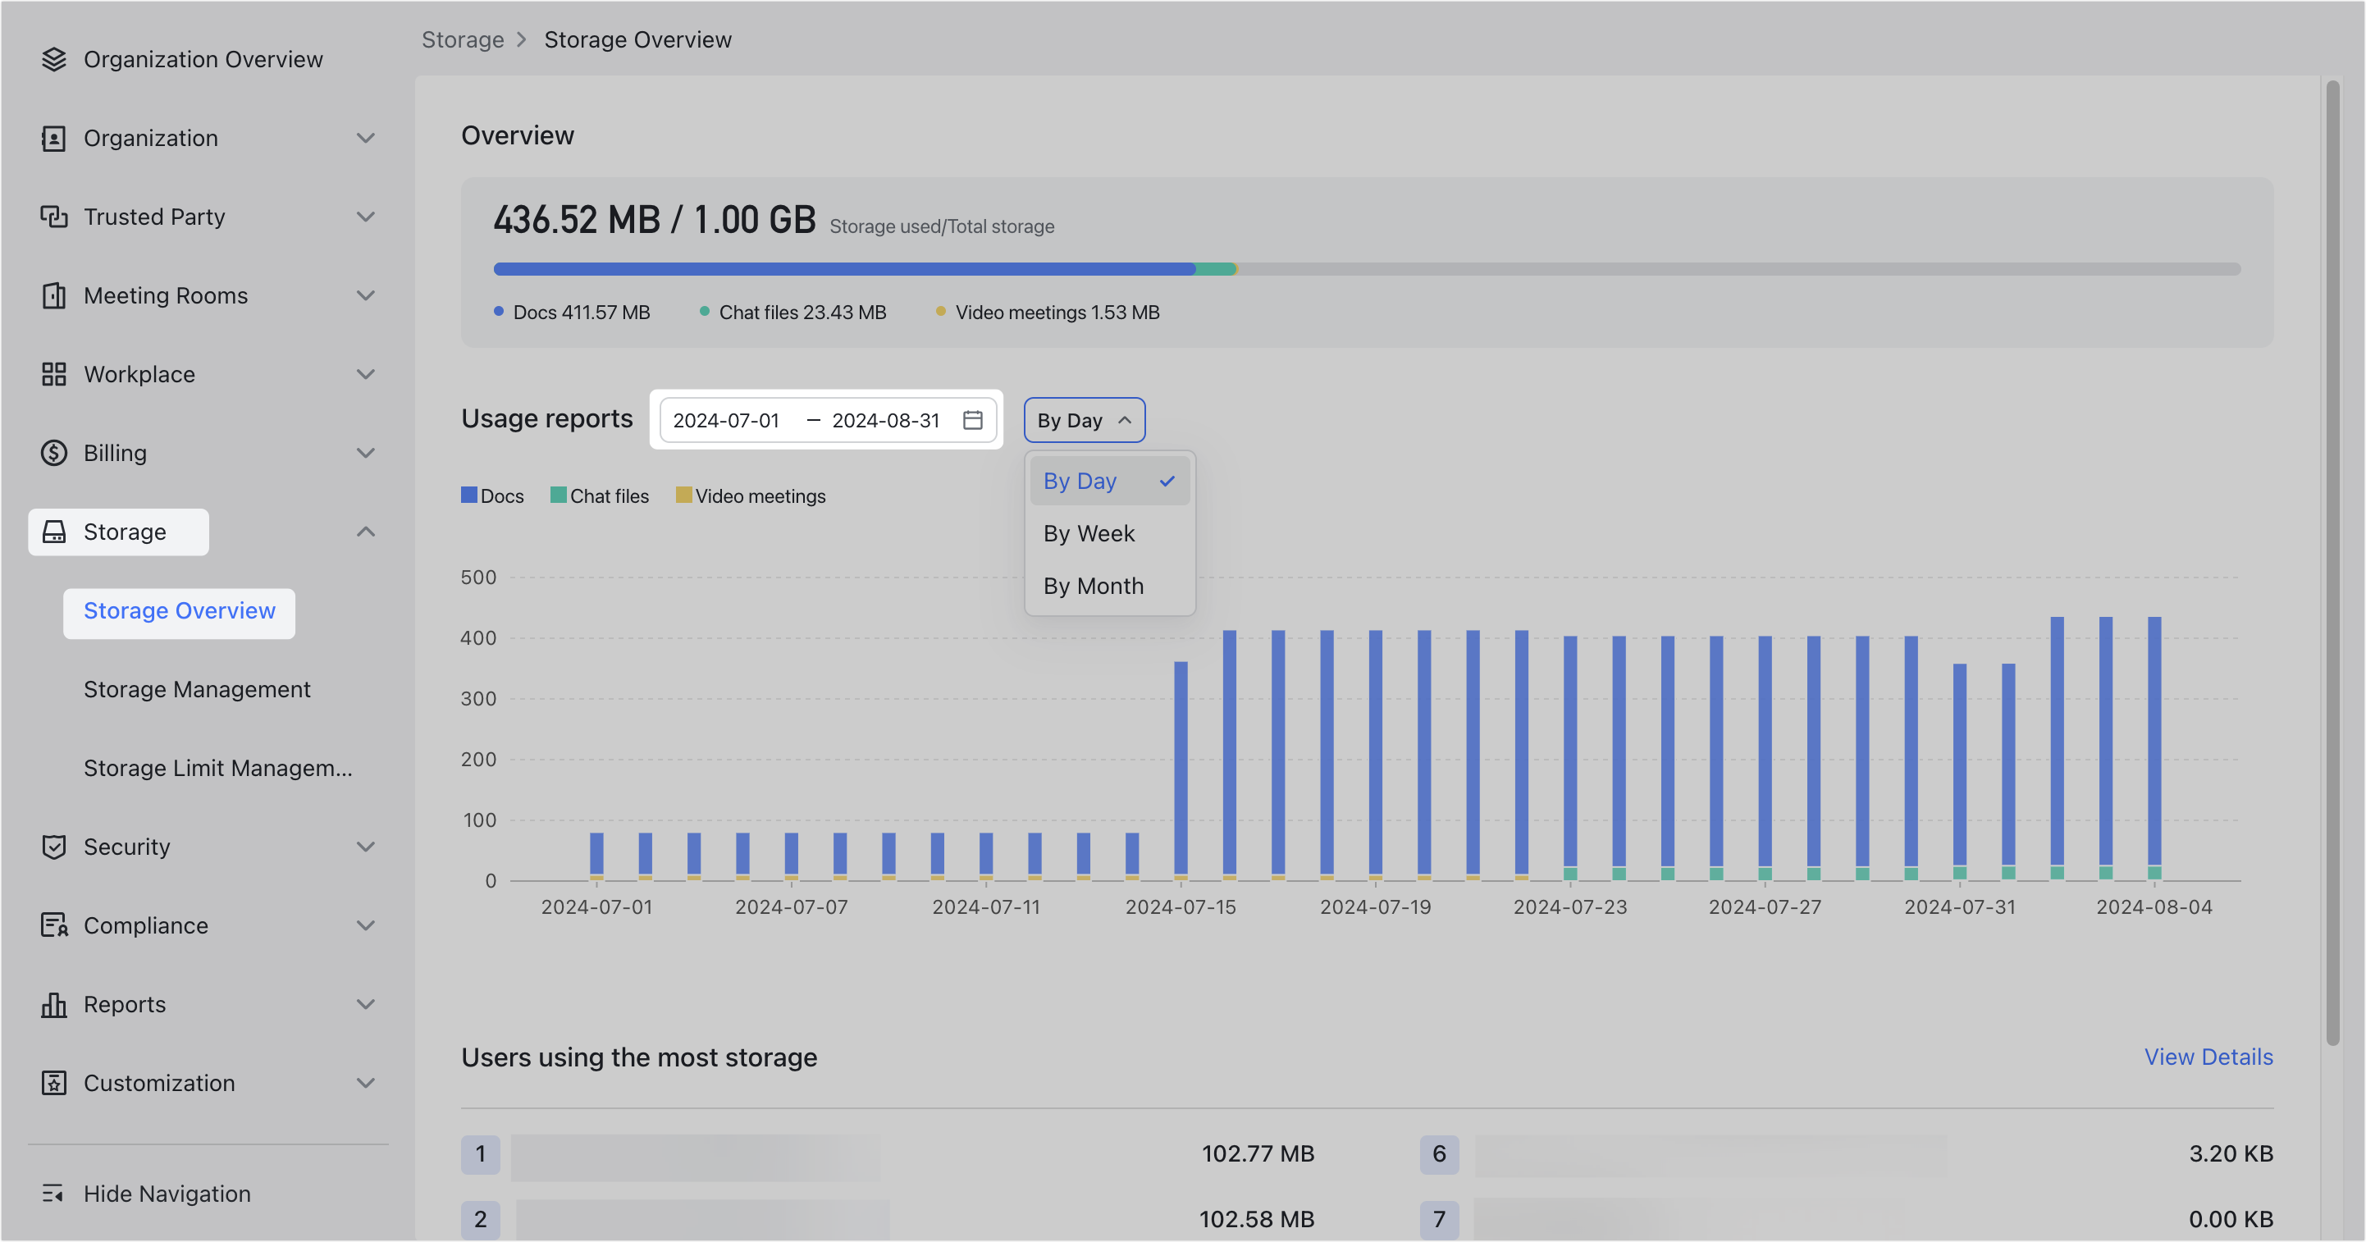Toggle Video meetings visibility in chart legend

pyautogui.click(x=751, y=495)
